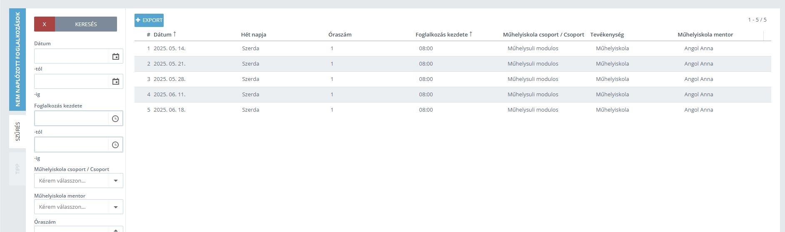Sort table by Dátum column header
The width and height of the screenshot is (785, 232).
point(162,34)
